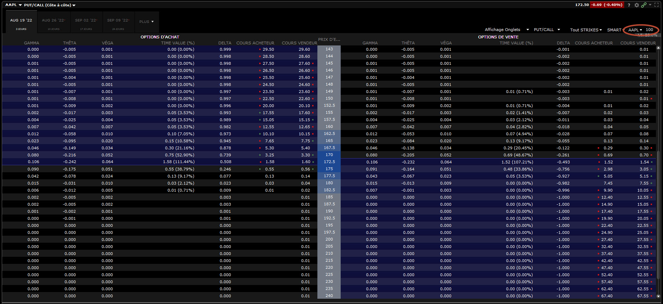Click calls DELTA column header
This screenshot has width=663, height=304.
(x=225, y=43)
